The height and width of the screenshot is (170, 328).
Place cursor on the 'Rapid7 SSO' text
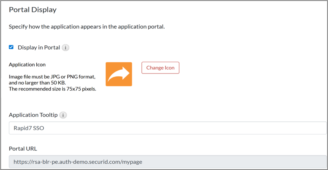coord(28,128)
